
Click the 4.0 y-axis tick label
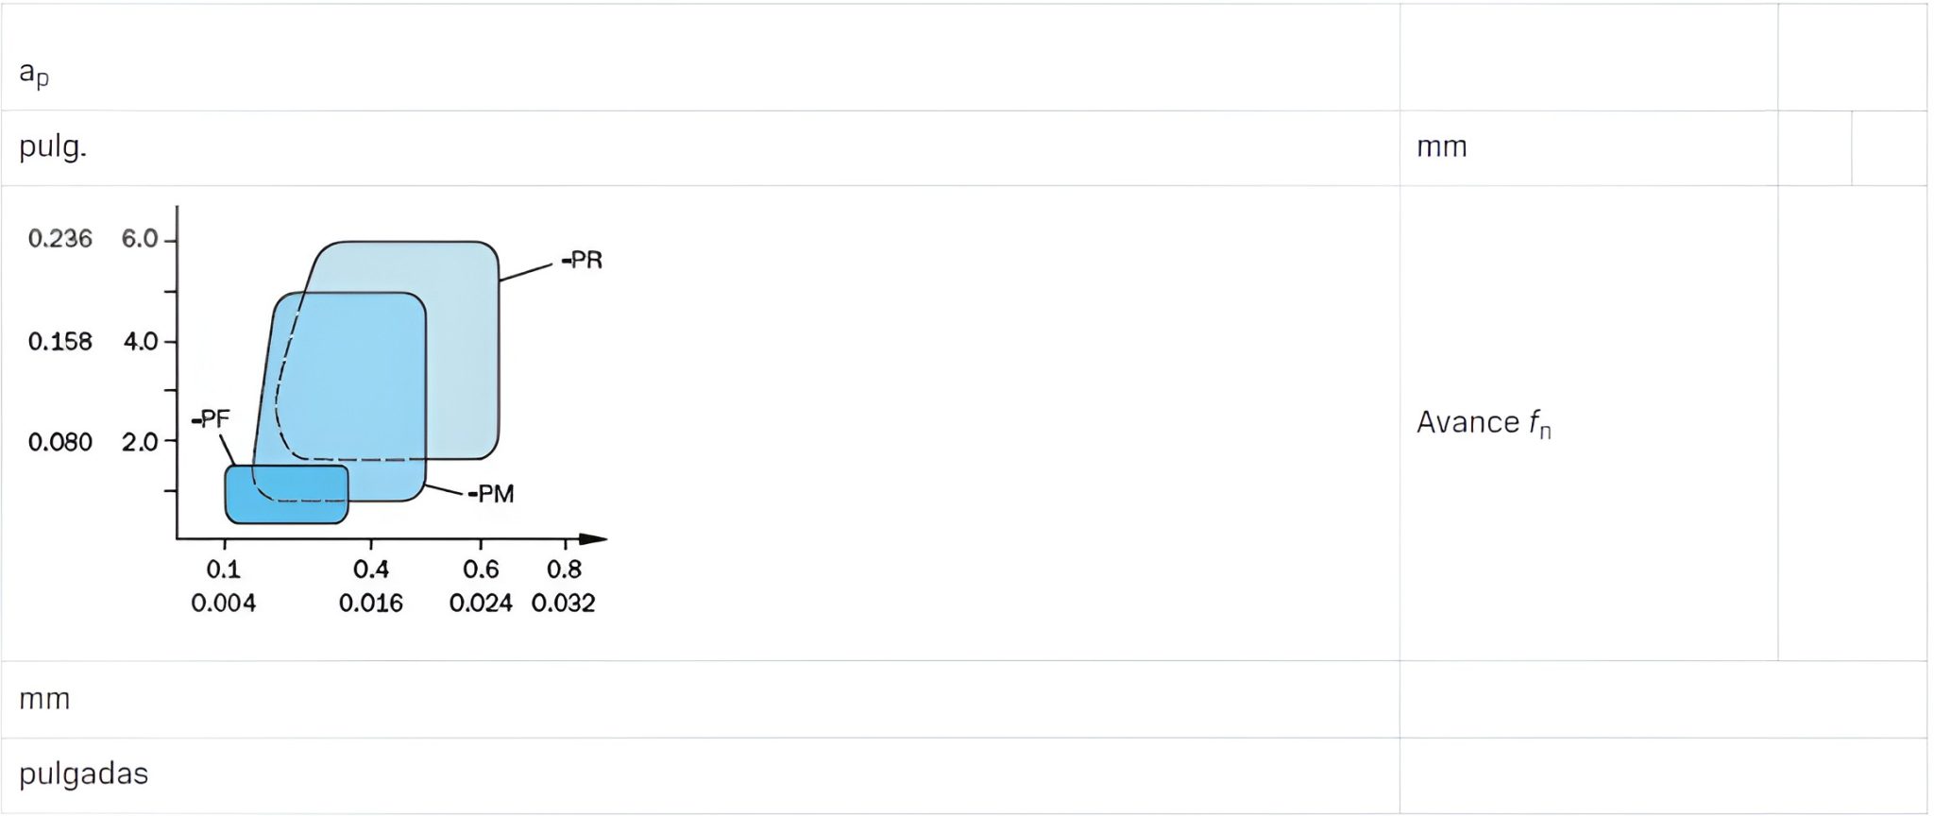pyautogui.click(x=141, y=341)
